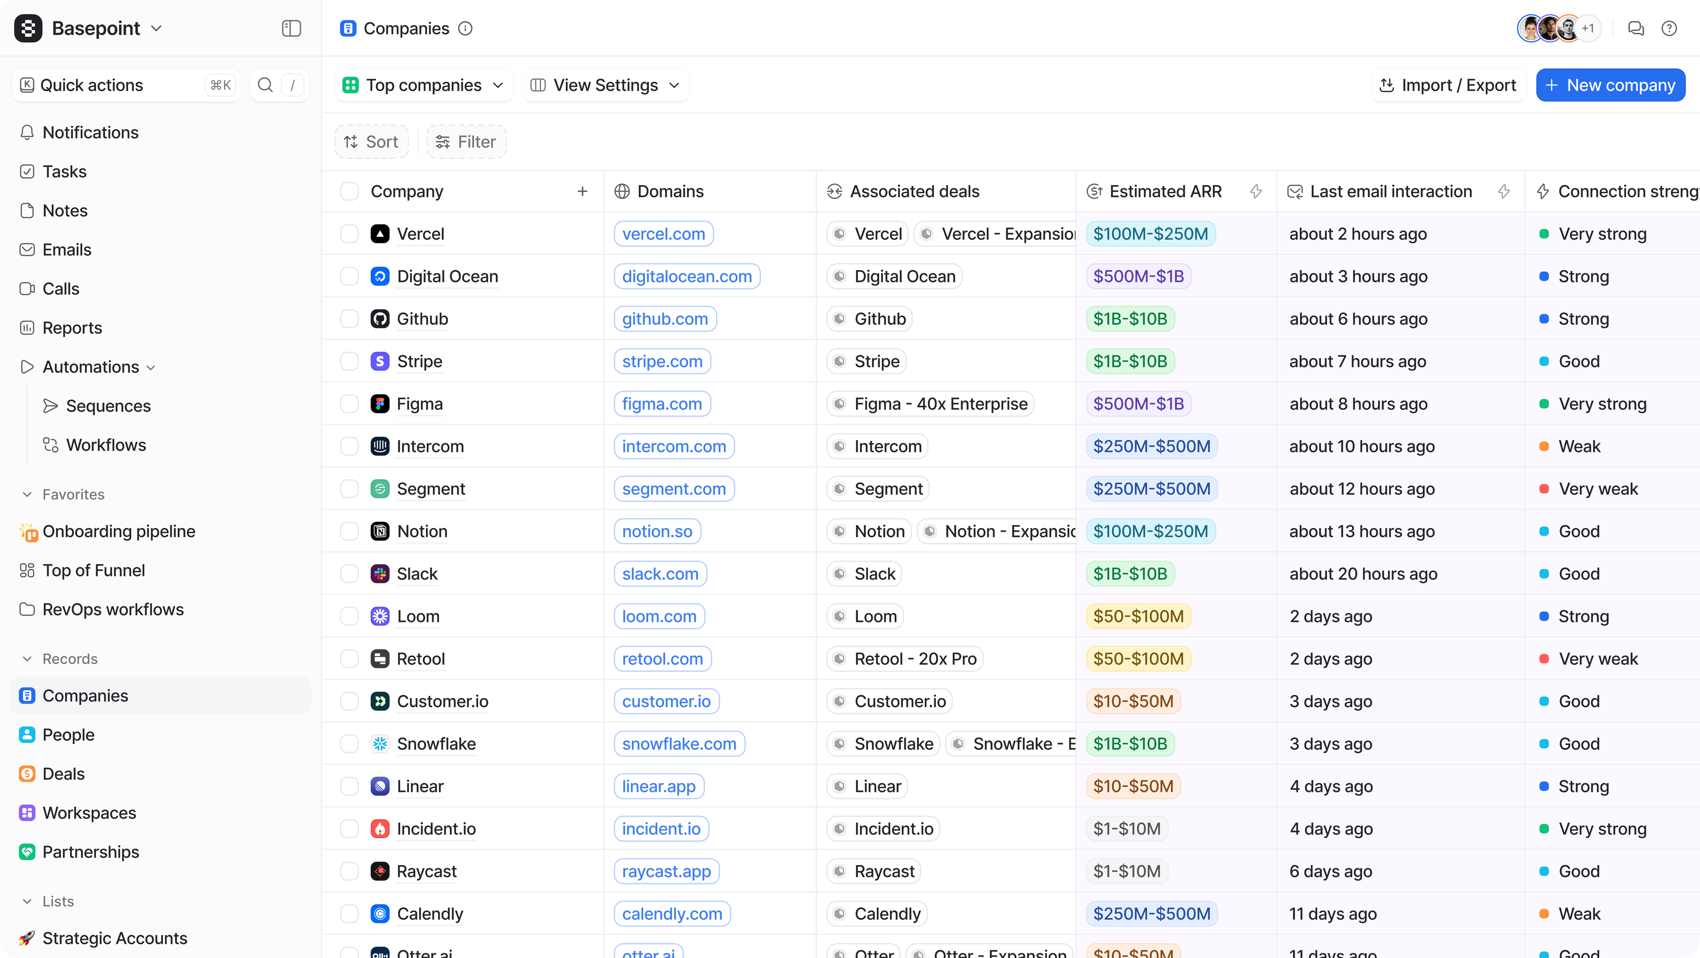
Task: Click the collaborator avatars group
Action: click(1558, 28)
